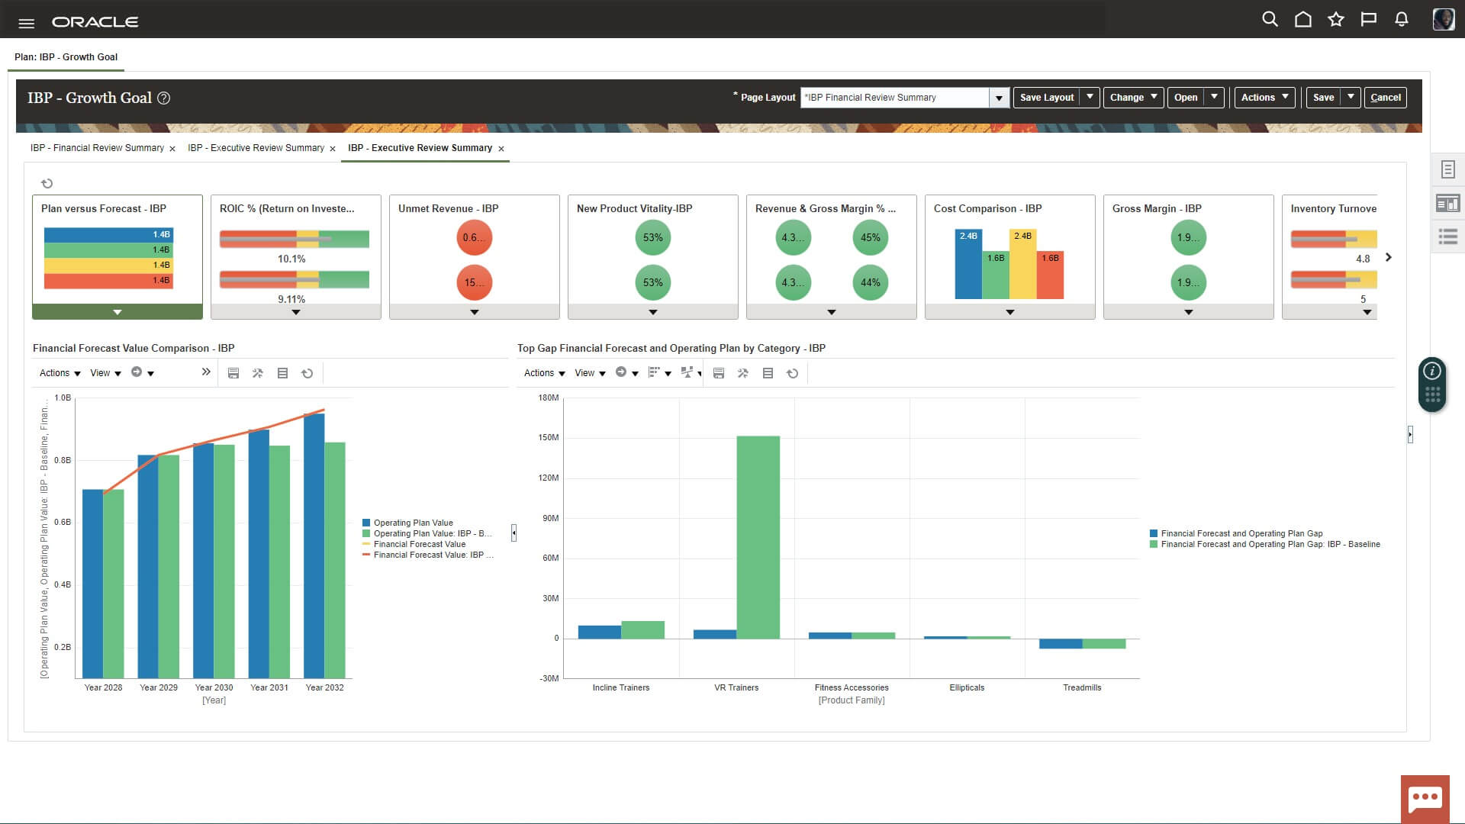Open the chat assistant icon
The height and width of the screenshot is (824, 1465).
pyautogui.click(x=1425, y=799)
